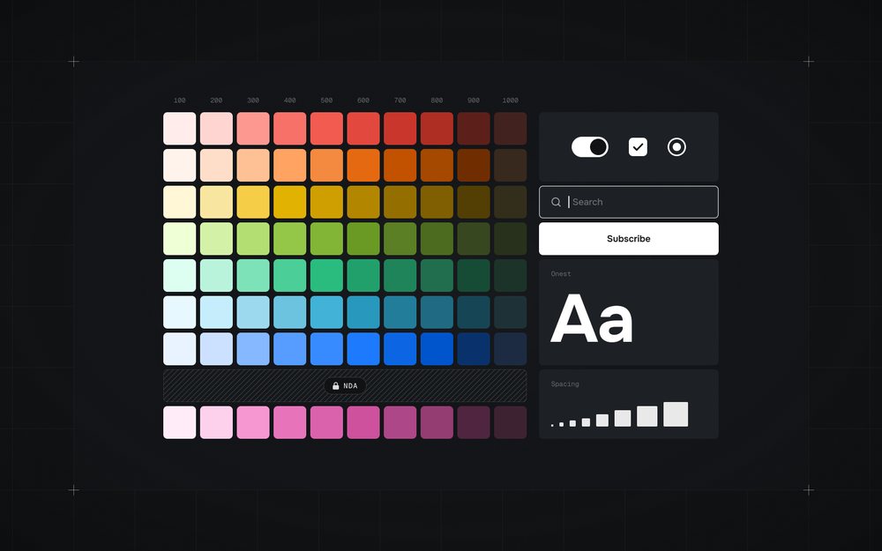Click the 900 column label
The width and height of the screenshot is (882, 551).
click(474, 101)
